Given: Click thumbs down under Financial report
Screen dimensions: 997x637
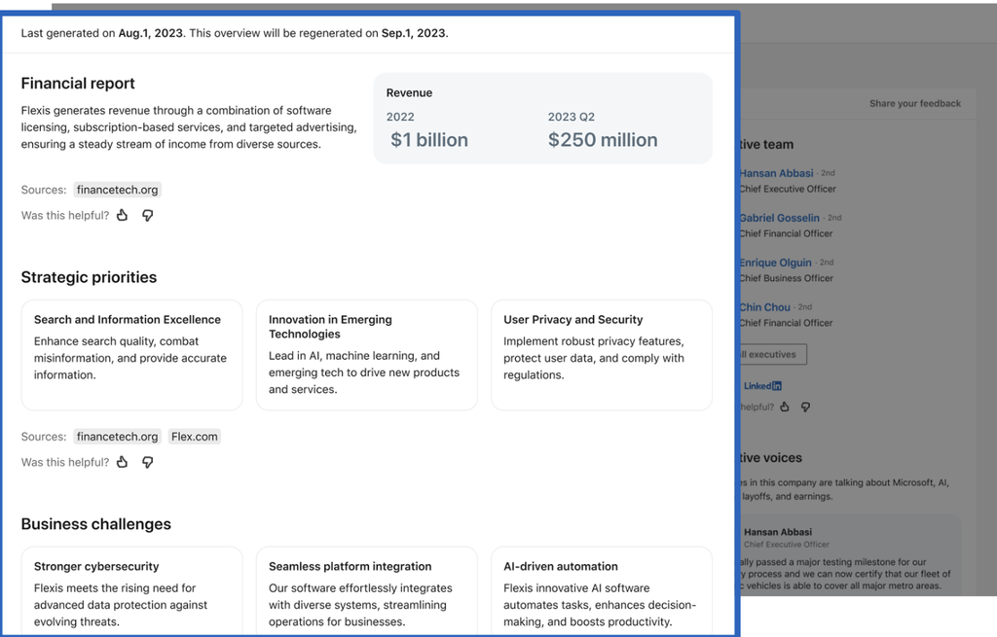Looking at the screenshot, I should [x=148, y=216].
